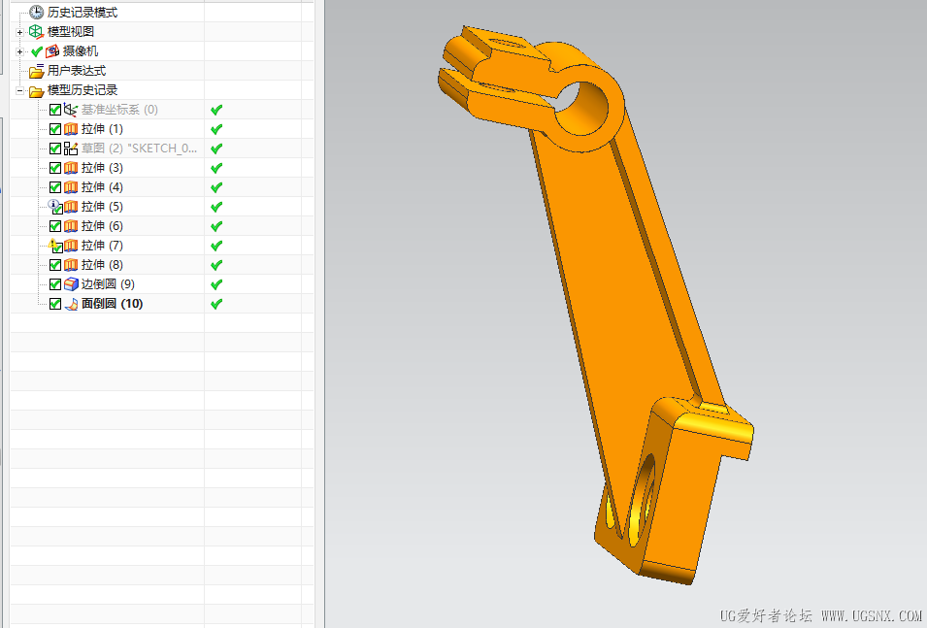This screenshot has height=628, width=927.
Task: Toggle checkbox for 拉伸 (6)
Action: click(55, 226)
